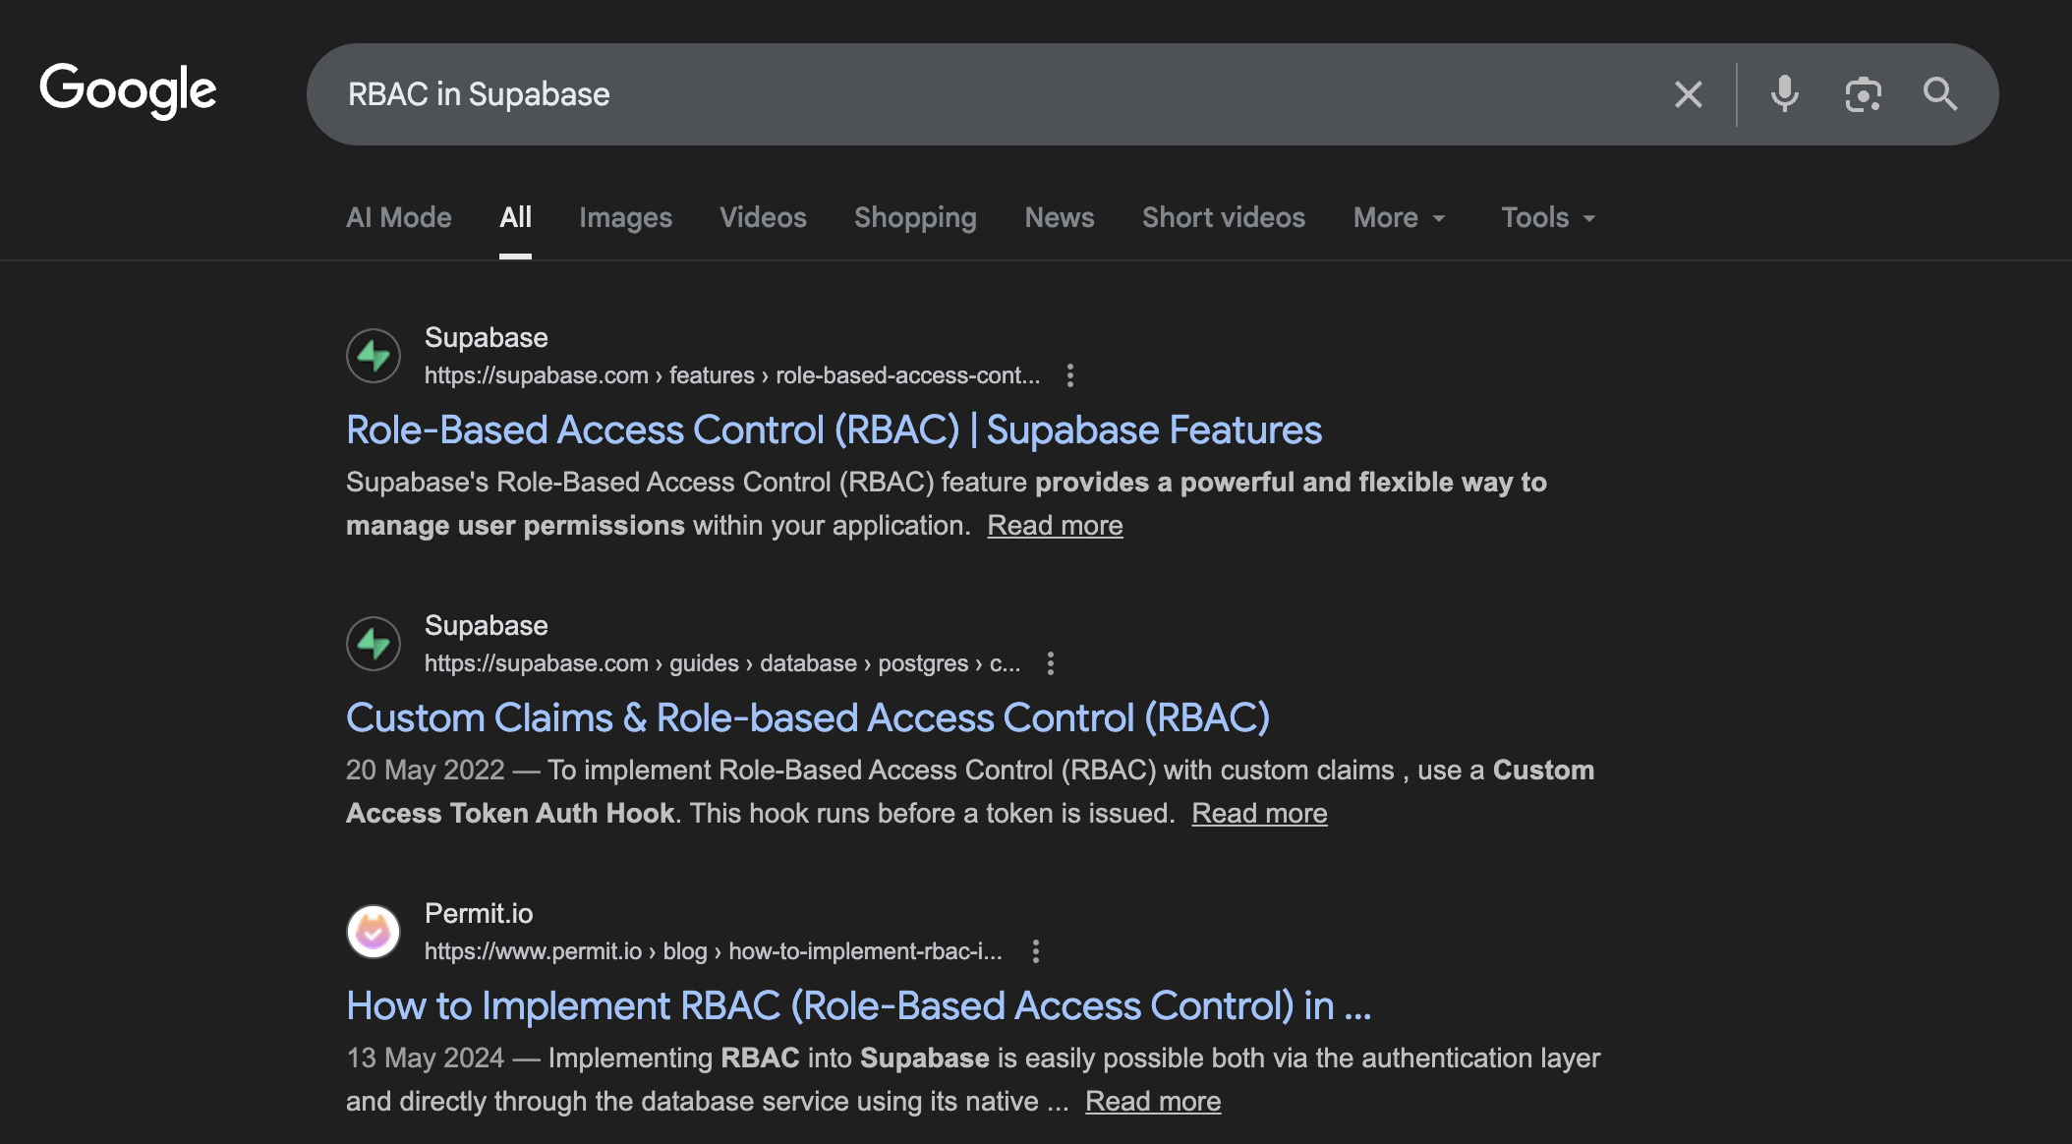
Task: Switch to the News tab
Action: pos(1060,217)
